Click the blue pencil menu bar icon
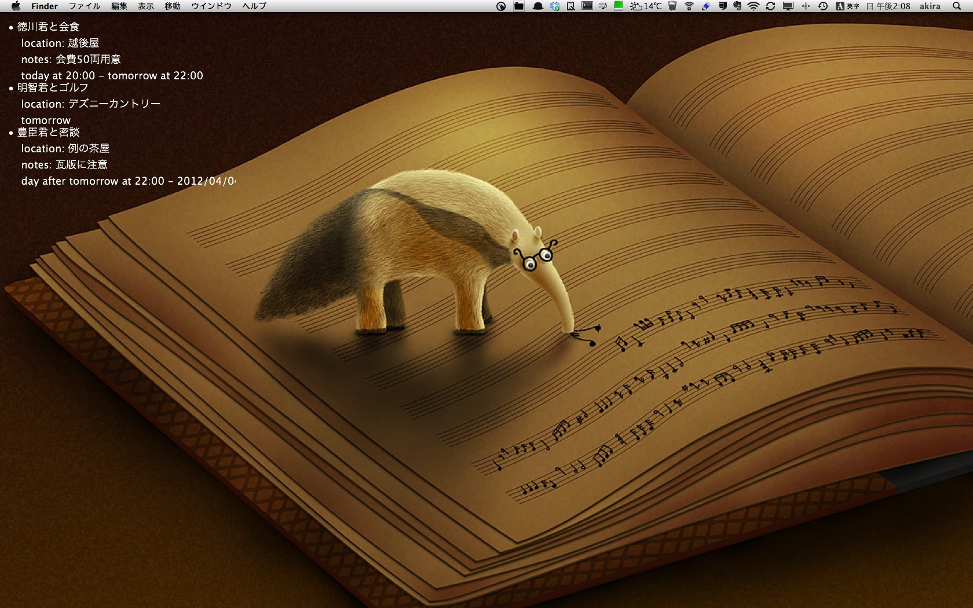This screenshot has height=608, width=973. click(x=706, y=6)
